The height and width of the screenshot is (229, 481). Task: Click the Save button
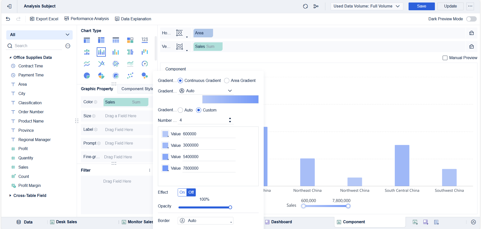pos(422,6)
